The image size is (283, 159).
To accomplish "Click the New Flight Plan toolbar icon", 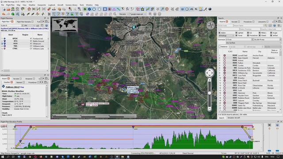I will click(4, 9).
